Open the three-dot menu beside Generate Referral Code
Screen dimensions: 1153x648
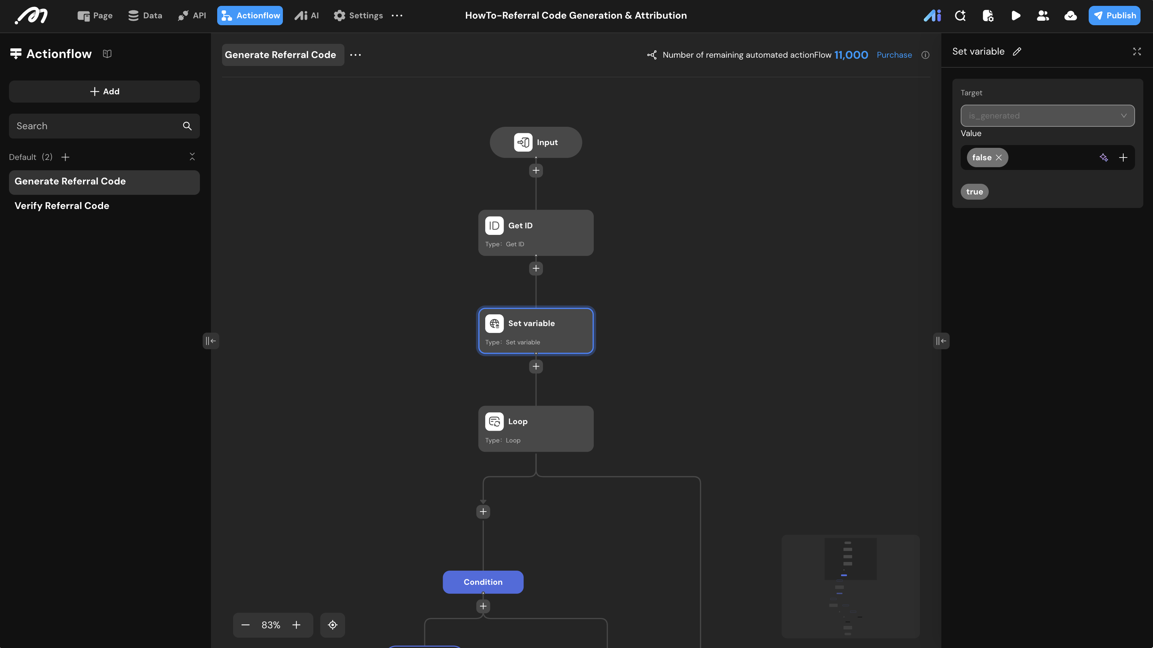click(356, 55)
